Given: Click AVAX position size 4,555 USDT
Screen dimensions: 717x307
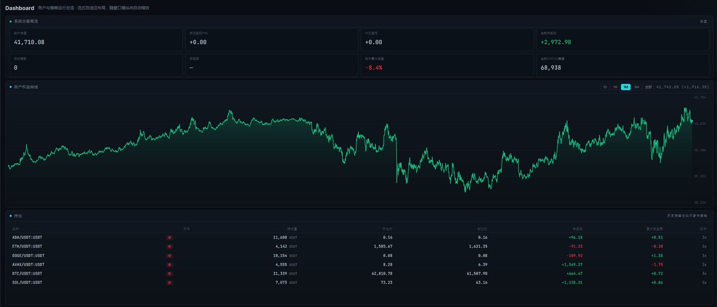Looking at the screenshot, I should tap(286, 264).
